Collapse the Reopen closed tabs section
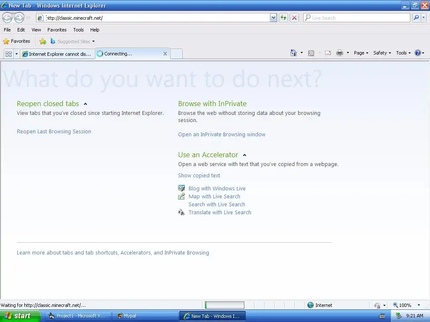 [85, 104]
